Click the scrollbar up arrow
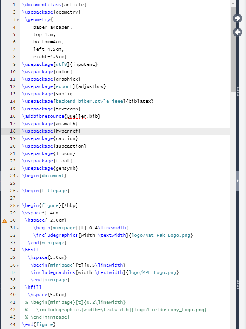Image resolution: width=246 pixels, height=329 pixels. [233, 3]
